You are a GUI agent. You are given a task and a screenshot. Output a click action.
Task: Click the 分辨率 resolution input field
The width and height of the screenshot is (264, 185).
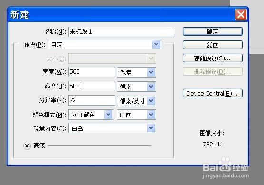coord(92,100)
